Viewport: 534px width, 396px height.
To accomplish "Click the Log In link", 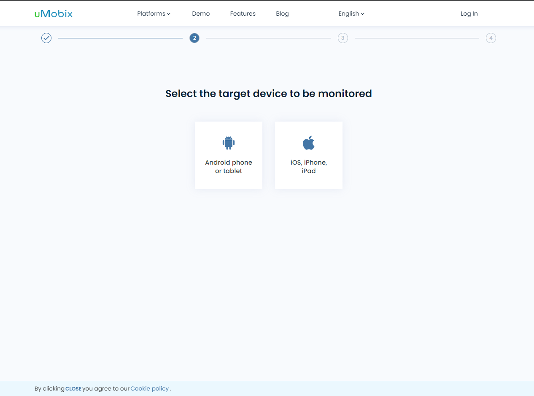I will tap(469, 14).
